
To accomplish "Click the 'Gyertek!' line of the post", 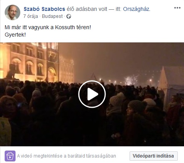I will (x=15, y=35).
